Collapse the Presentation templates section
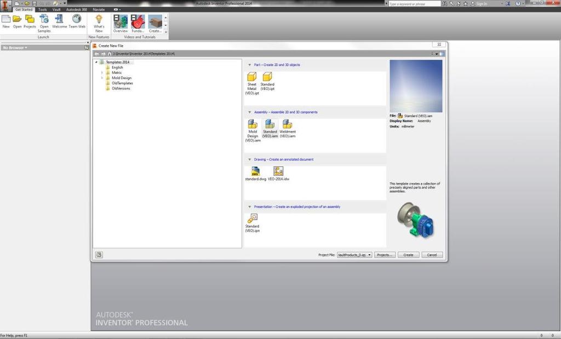561x339 pixels. [x=249, y=206]
